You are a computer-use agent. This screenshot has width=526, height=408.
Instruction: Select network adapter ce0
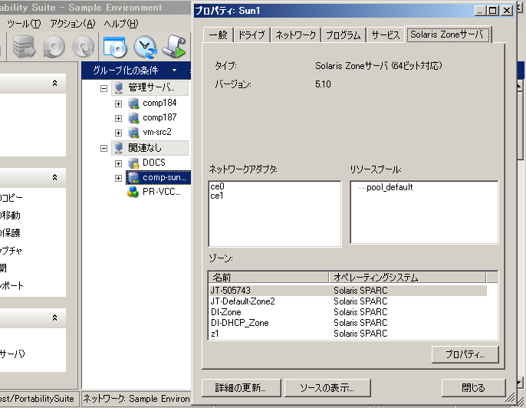[x=217, y=186]
